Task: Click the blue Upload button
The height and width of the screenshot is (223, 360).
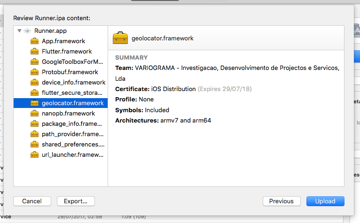Action: pos(325,201)
